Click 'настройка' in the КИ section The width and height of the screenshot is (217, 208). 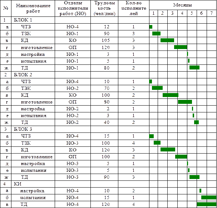tap(33, 191)
